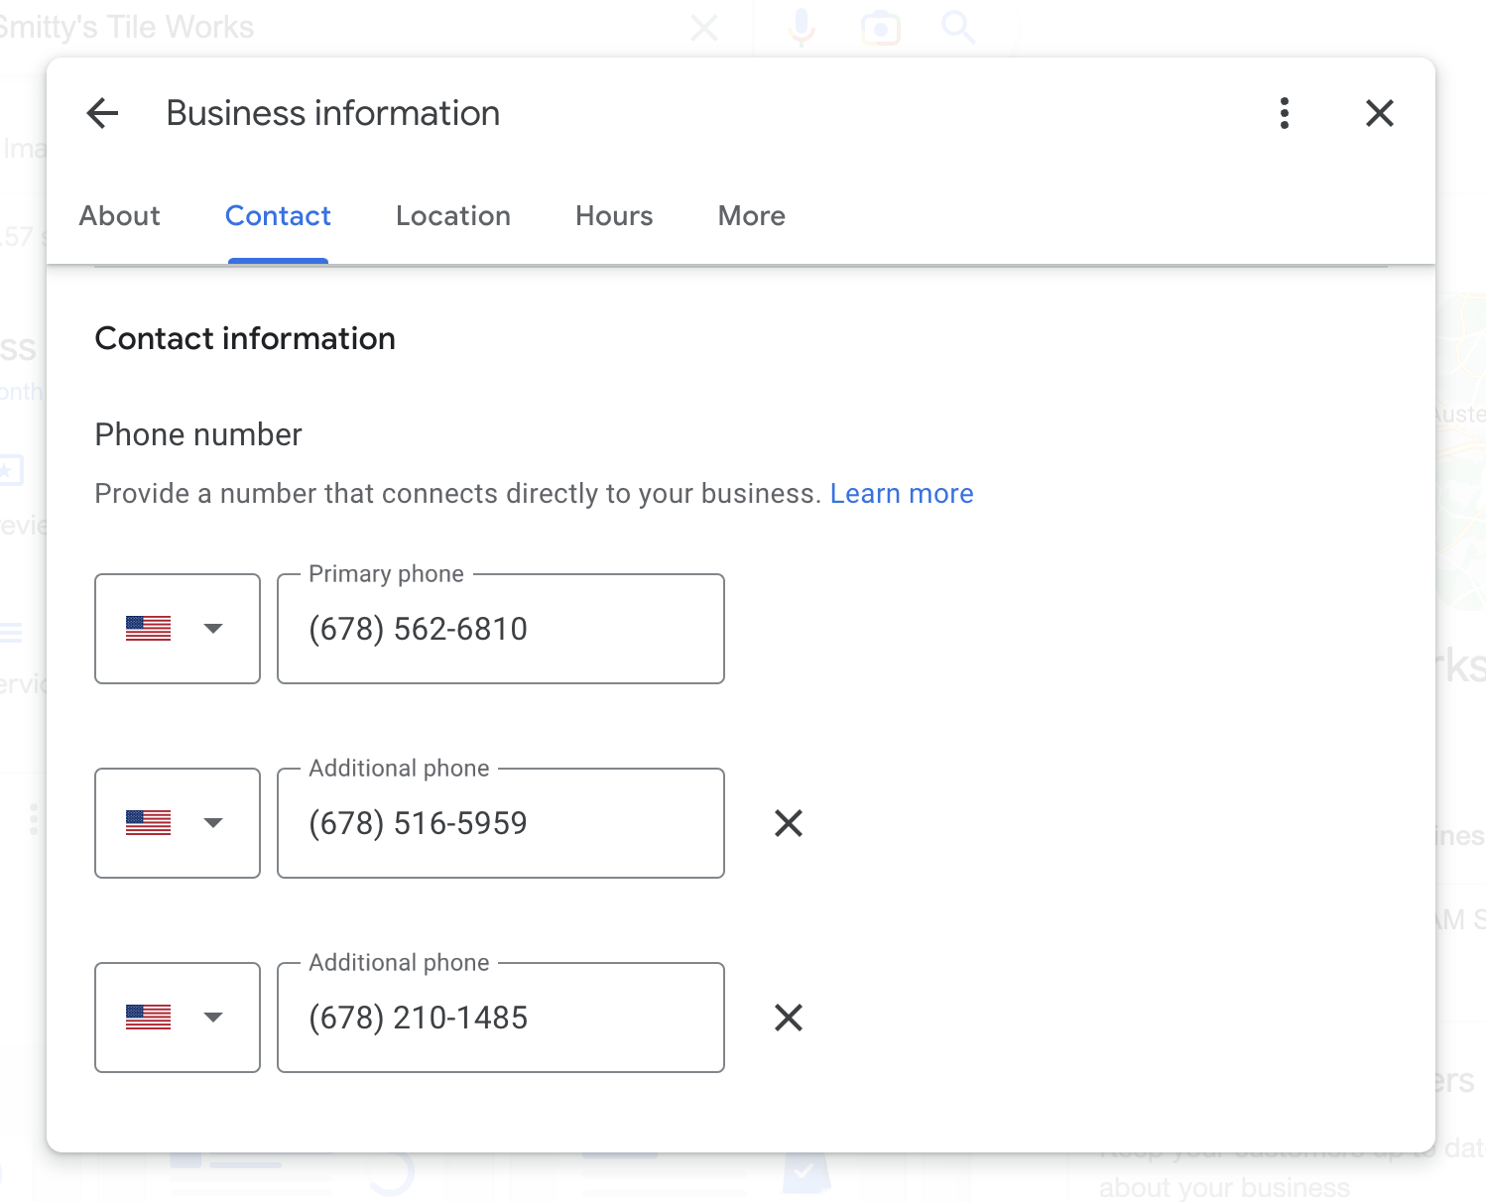The height and width of the screenshot is (1202, 1486).
Task: Open country dropdown beside (678) 210-1485
Action: (178, 1018)
